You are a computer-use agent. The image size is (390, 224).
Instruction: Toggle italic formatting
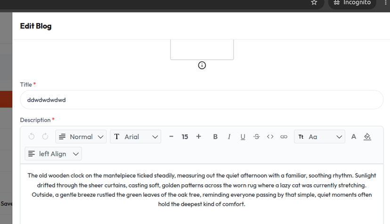point(229,137)
